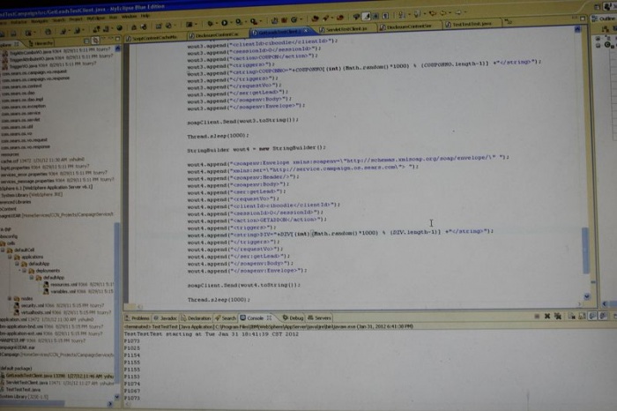Select the Search tab in bottom panel
Viewport: 617px width, 411px height.
click(x=228, y=318)
